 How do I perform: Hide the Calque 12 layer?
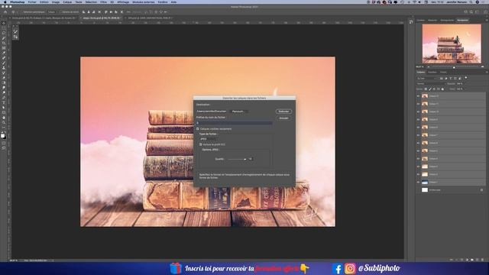418,96
